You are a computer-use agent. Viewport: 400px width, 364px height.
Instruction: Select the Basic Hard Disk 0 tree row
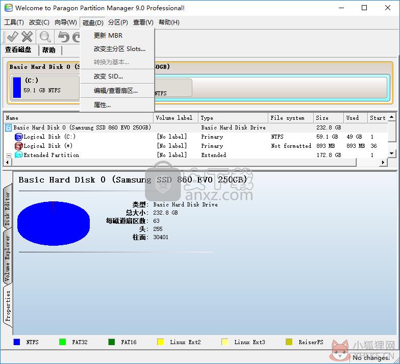coord(195,127)
